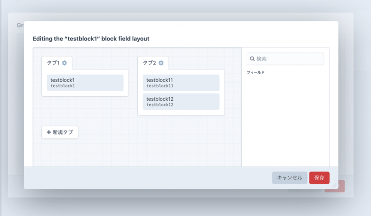Image resolution: width=371 pixels, height=216 pixels.
Task: Click the フィールド heading in sidebar
Action: [256, 73]
